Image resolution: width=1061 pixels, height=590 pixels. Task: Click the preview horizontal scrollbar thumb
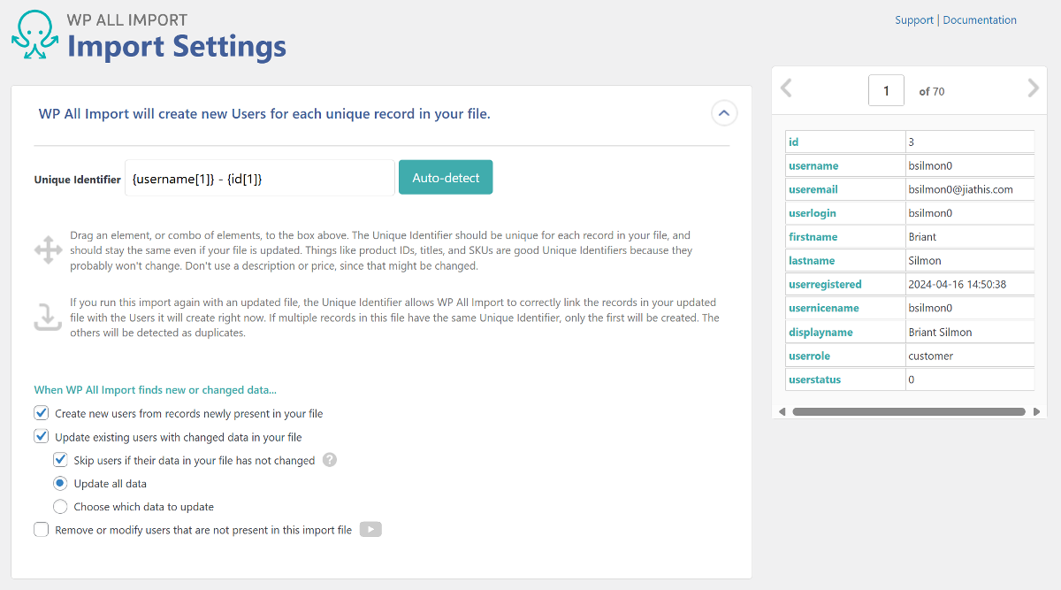point(909,412)
